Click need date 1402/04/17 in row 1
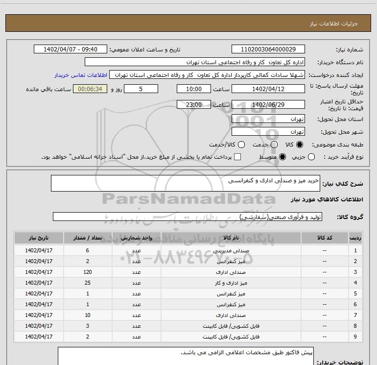The width and height of the screenshot is (377, 365). tap(39, 250)
